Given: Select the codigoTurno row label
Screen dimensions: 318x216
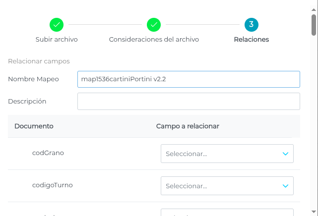Looking at the screenshot, I should 53,185.
